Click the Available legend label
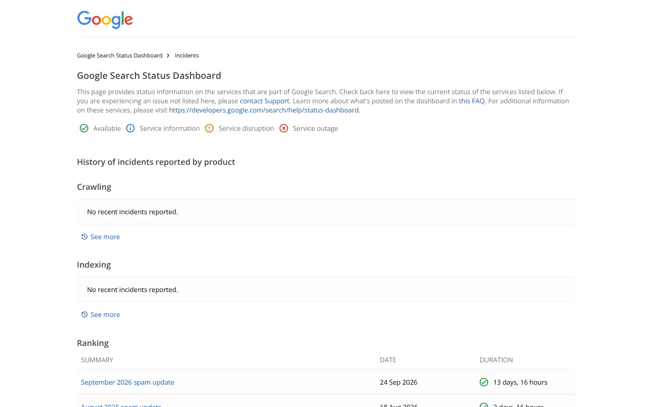Viewport: 652px width, 407px height. coord(107,128)
